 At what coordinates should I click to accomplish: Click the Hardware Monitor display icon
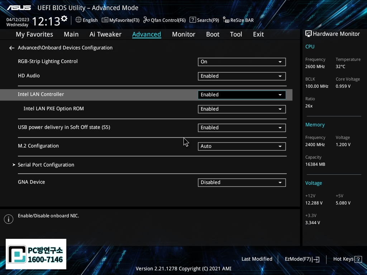point(309,34)
